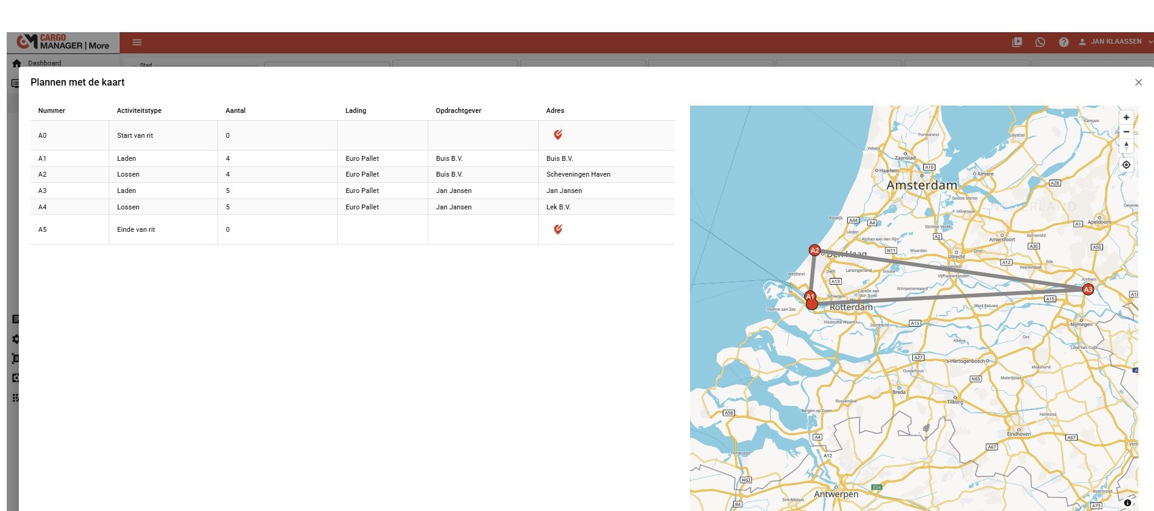The width and height of the screenshot is (1154, 511).
Task: Click the hamburger menu icon in header
Action: [137, 42]
